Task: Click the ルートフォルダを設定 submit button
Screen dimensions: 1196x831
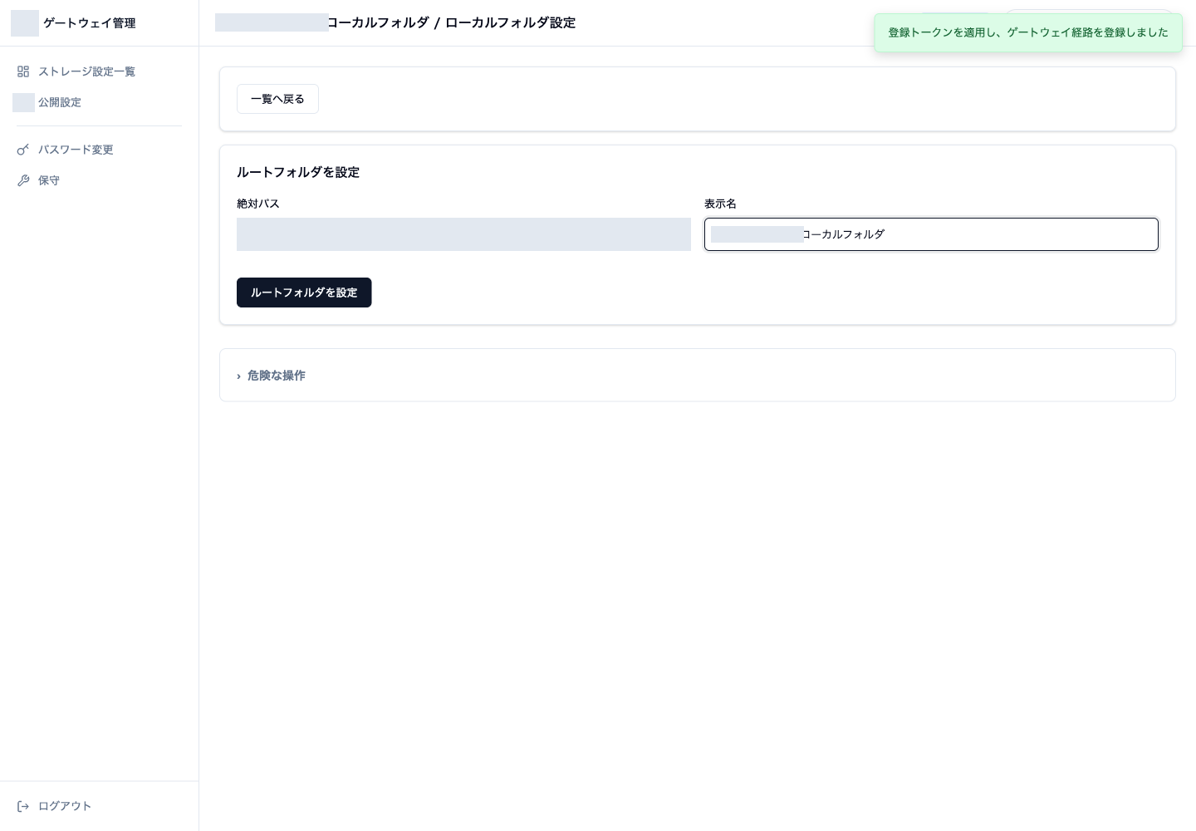Action: (x=304, y=293)
